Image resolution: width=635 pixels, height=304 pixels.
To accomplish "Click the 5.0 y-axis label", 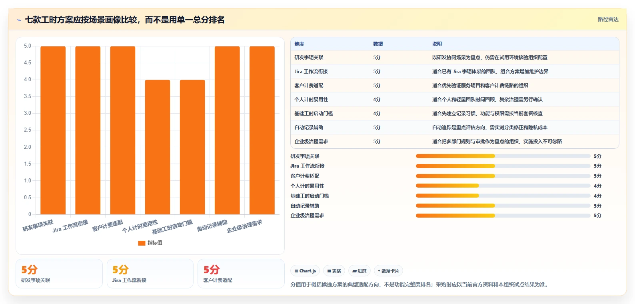I will [x=27, y=46].
